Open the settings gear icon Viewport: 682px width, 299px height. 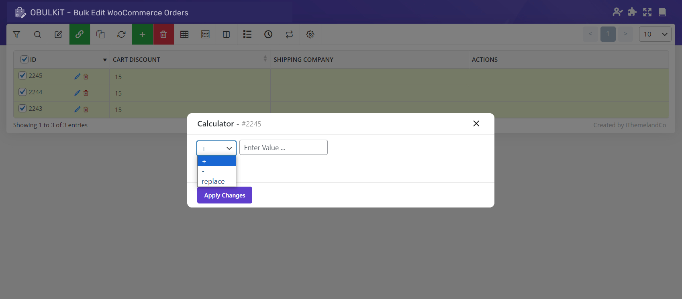(x=310, y=35)
